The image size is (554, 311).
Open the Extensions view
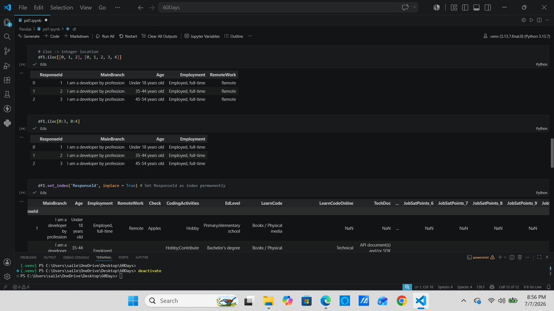(x=7, y=80)
